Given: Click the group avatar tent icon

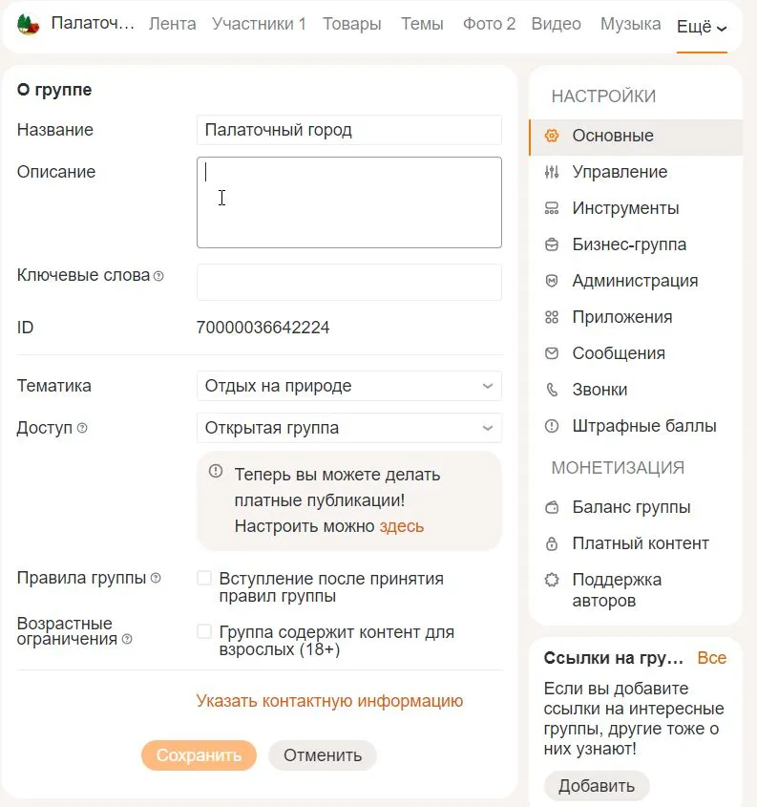Looking at the screenshot, I should point(29,25).
